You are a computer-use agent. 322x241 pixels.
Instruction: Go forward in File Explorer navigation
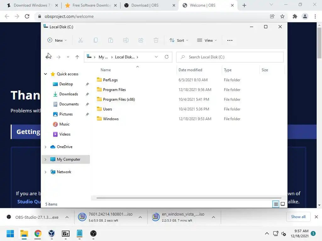point(58,57)
